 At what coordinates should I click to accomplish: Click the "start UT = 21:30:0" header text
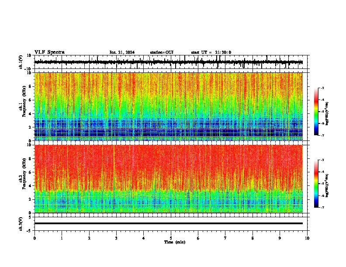(211, 52)
